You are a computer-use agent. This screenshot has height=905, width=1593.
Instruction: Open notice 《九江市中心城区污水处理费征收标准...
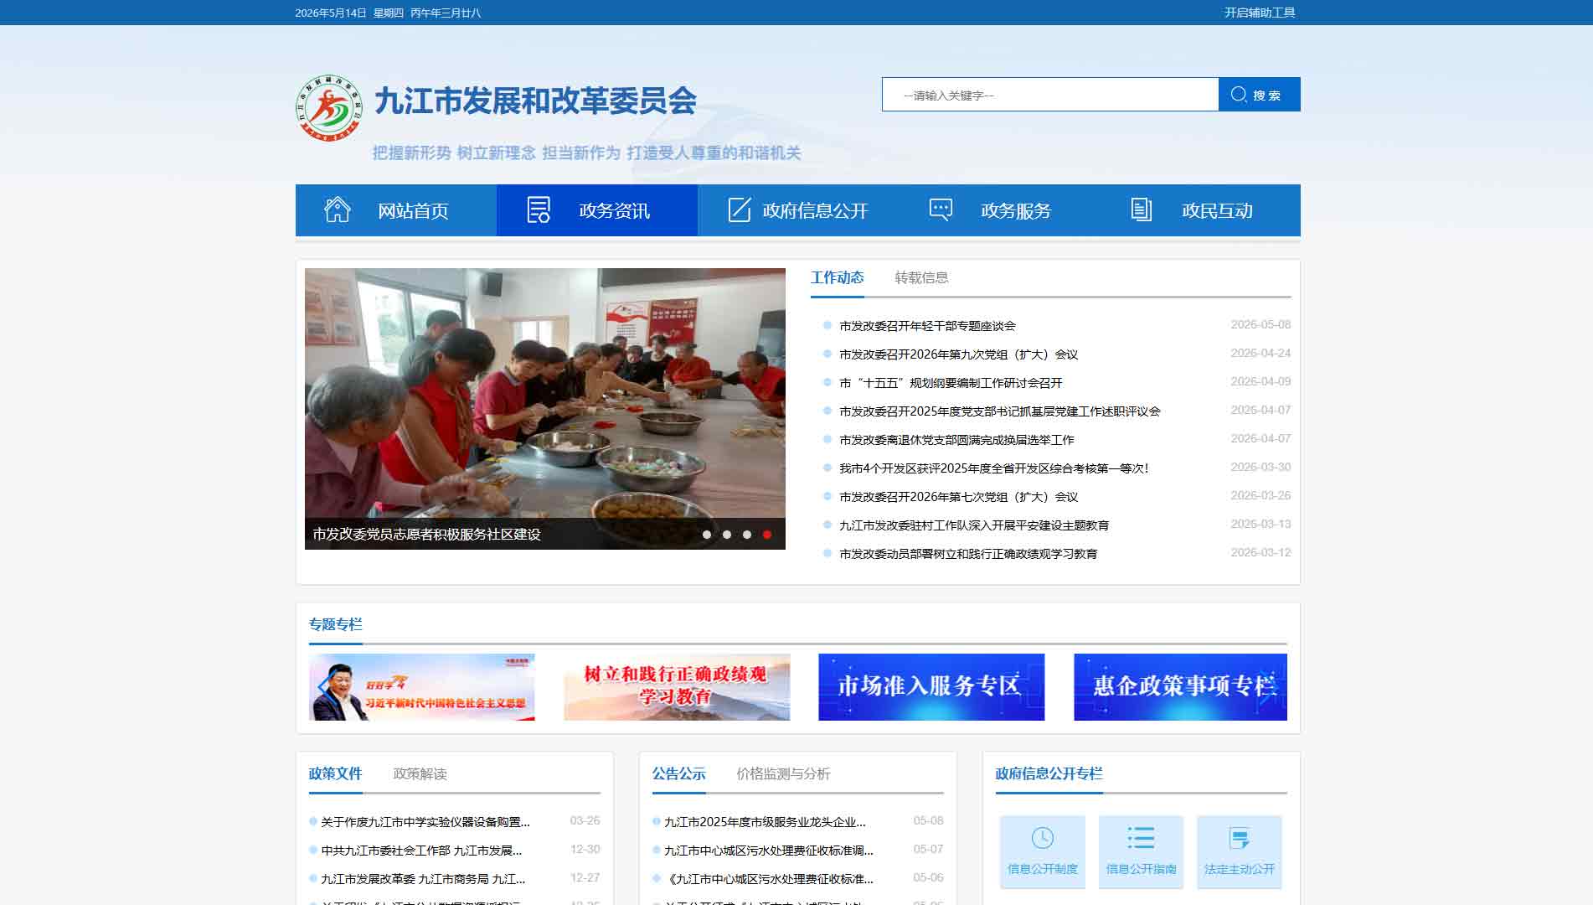769,879
